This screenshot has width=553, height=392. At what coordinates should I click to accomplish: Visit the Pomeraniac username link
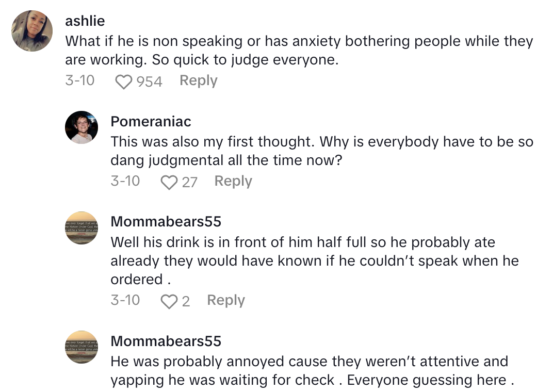pyautogui.click(x=151, y=122)
